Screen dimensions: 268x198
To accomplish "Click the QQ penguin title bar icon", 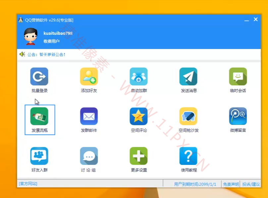I will pyautogui.click(x=21, y=20).
